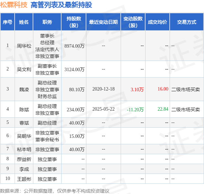Click the average price 16.00
The image size is (204, 194).
point(163,89)
